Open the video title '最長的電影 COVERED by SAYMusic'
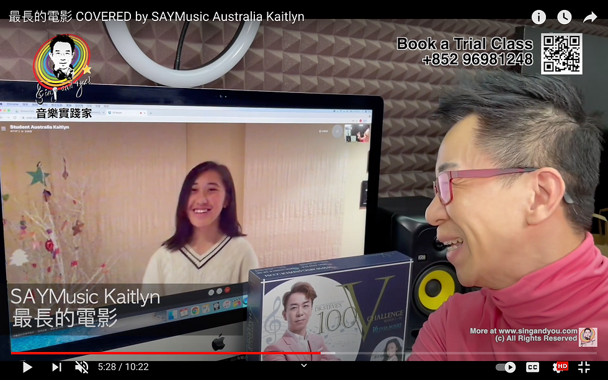 click(156, 17)
